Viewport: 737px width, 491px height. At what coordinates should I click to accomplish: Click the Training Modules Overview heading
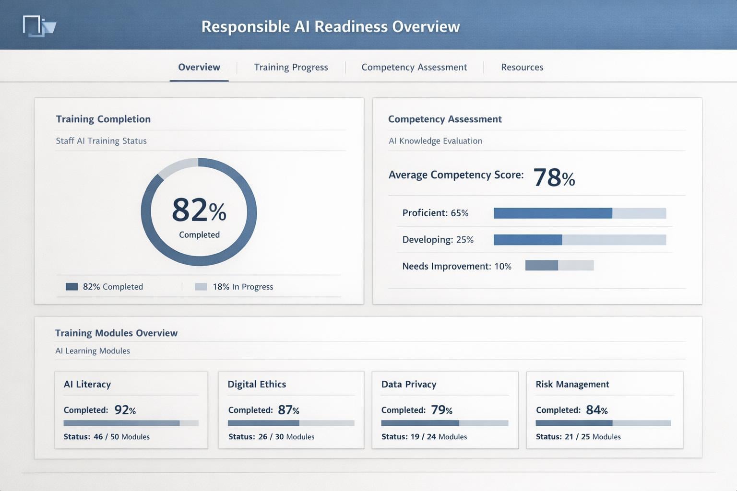pos(116,333)
